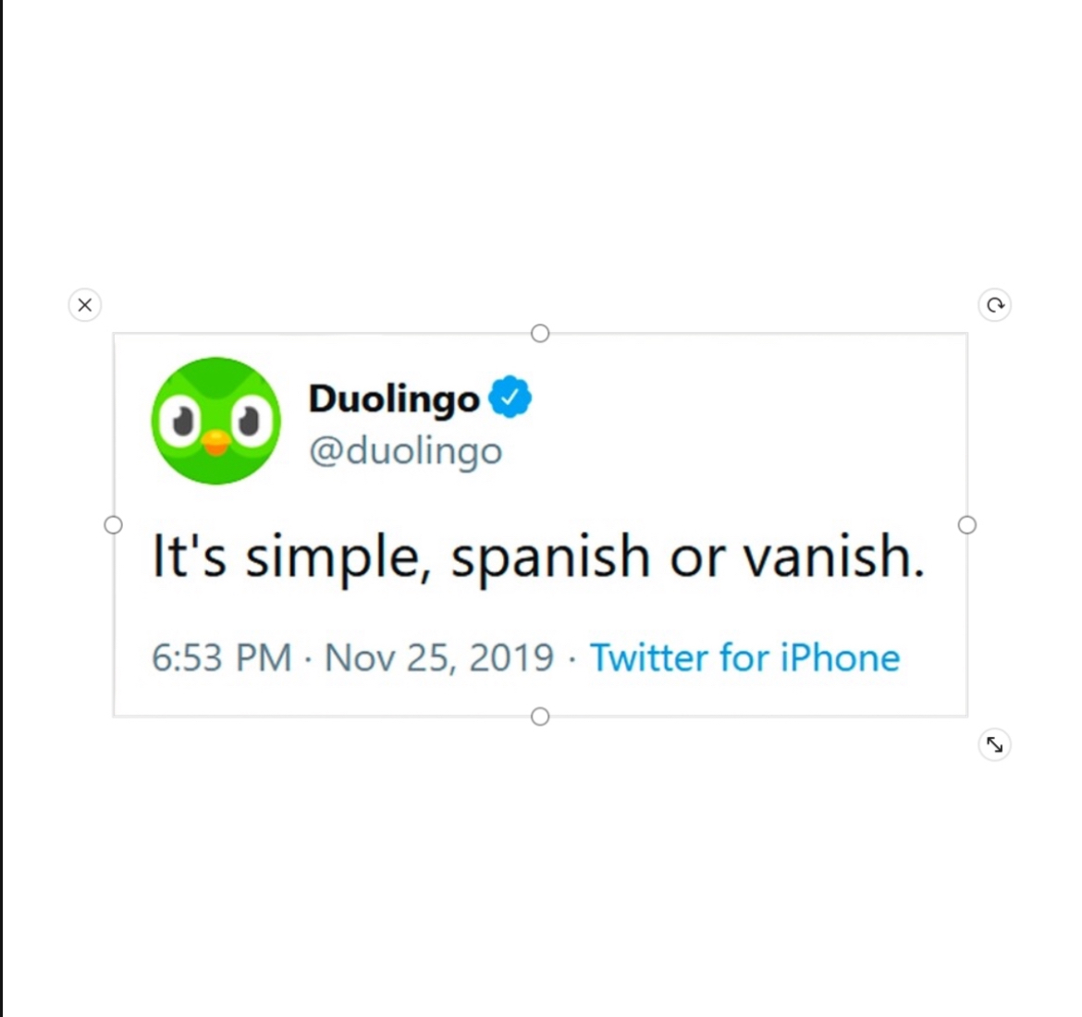Click the bottom-center selection handle
This screenshot has height=1017, width=1082.
point(540,717)
